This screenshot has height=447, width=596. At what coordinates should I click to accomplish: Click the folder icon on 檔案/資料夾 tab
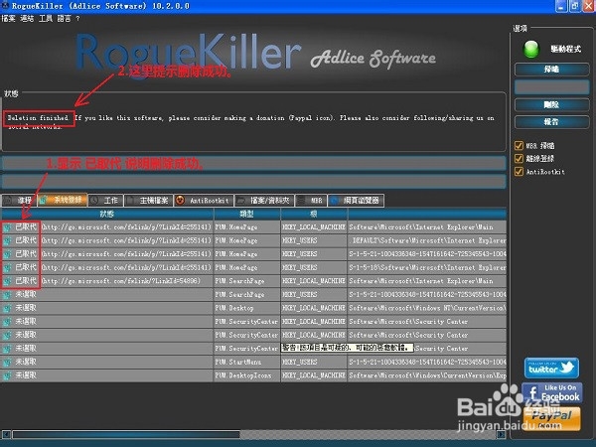click(x=240, y=201)
